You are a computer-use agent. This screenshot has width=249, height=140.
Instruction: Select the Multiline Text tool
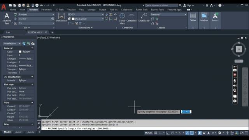pyautogui.click(x=7, y=19)
